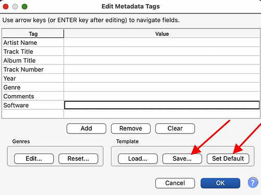Select the Software value input field
Screen dimensions: 261x195
[162, 105]
